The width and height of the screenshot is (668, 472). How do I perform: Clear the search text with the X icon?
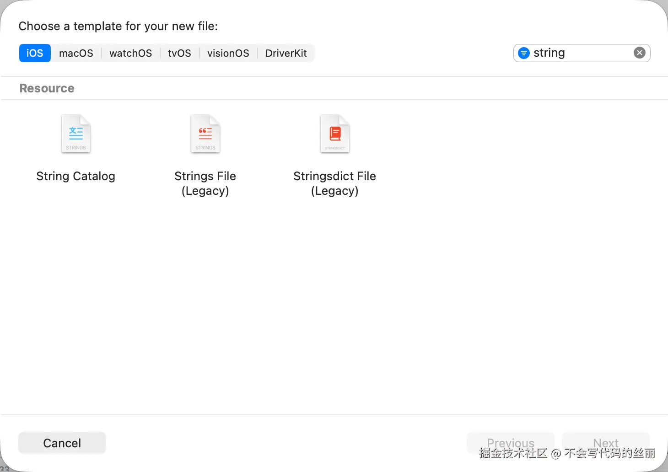[x=640, y=53]
